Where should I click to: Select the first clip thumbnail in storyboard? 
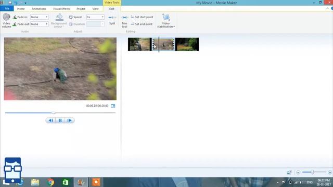pos(139,44)
